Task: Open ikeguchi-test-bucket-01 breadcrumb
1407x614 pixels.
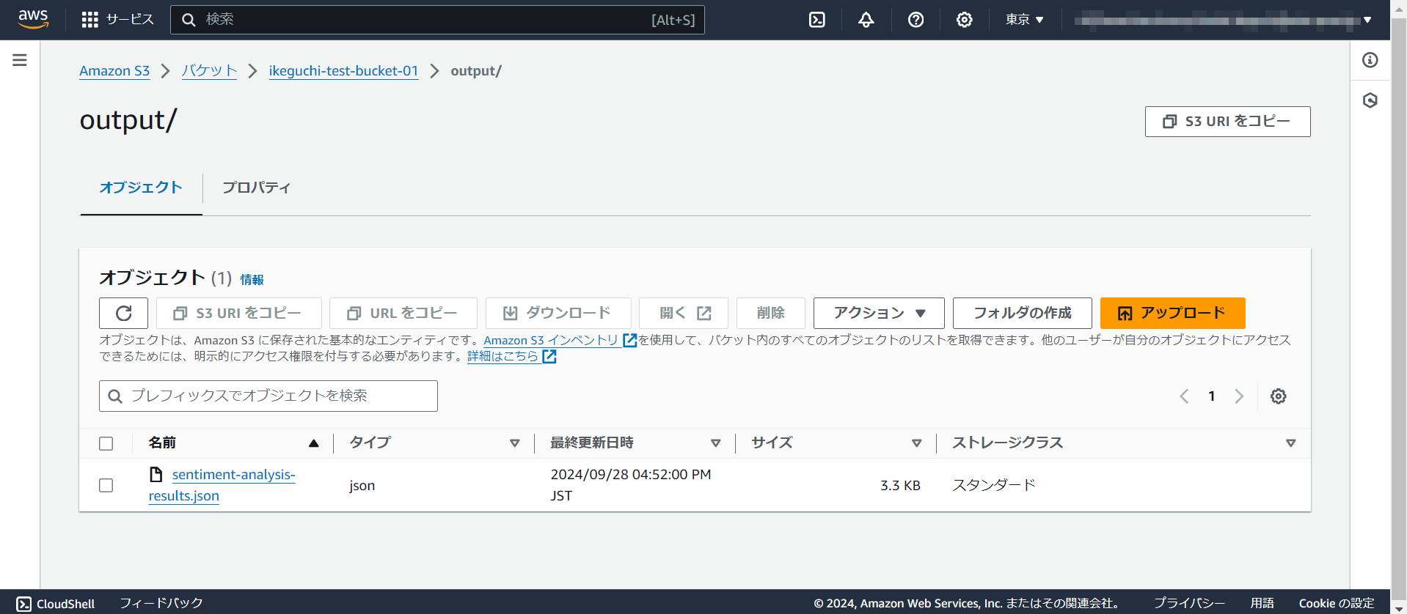Action: [x=343, y=71]
